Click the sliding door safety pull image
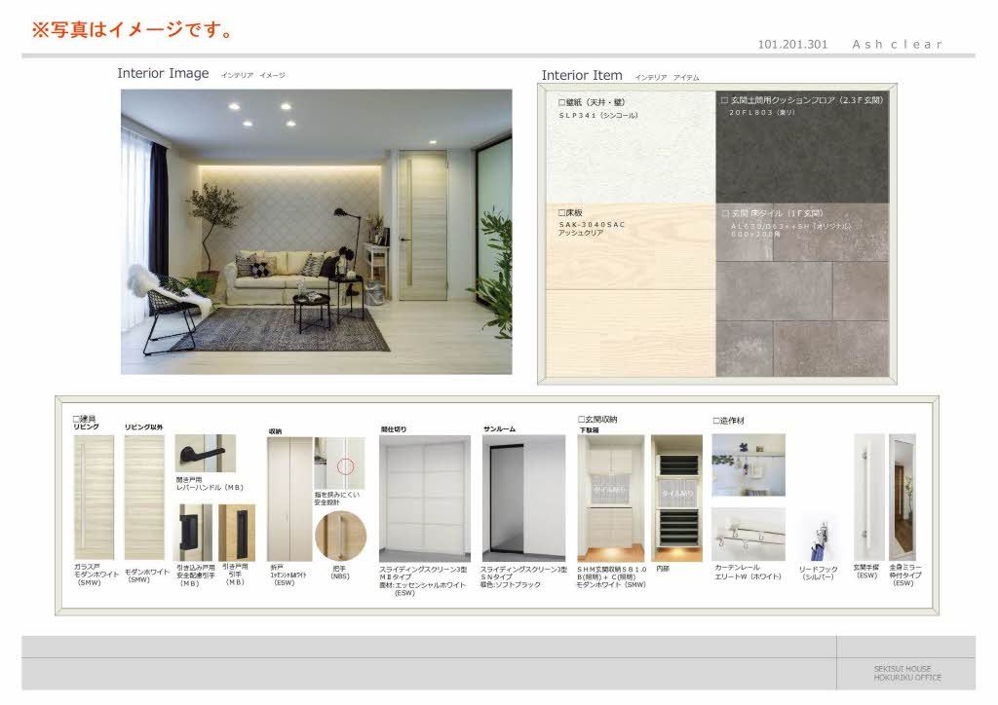Screen dimensions: 998x705 (x=194, y=532)
